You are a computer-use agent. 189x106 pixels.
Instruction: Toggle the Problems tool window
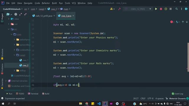coord(2,69)
